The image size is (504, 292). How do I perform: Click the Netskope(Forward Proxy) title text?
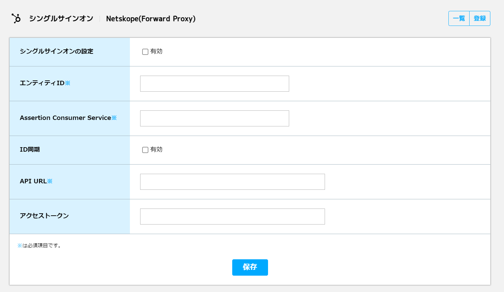pos(151,19)
